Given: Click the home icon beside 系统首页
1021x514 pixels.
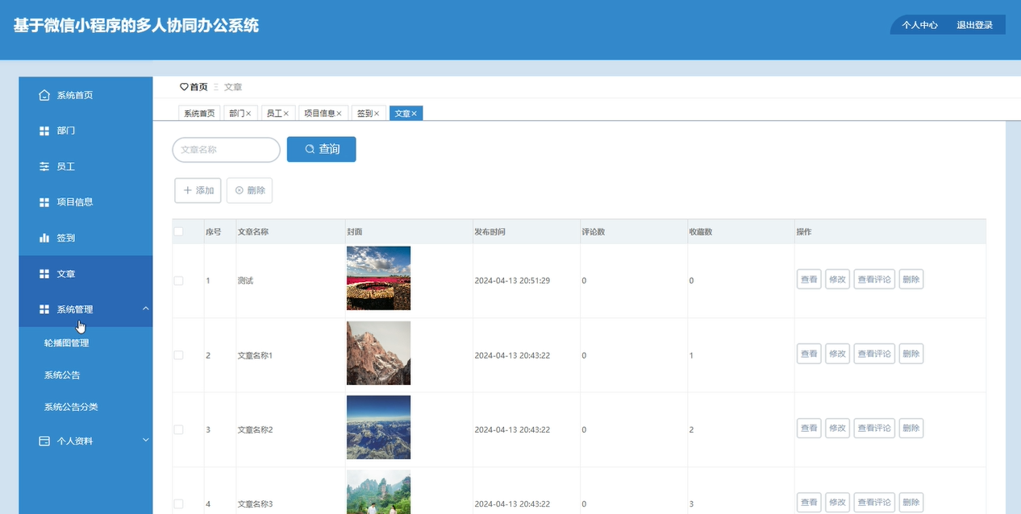Looking at the screenshot, I should (44, 95).
